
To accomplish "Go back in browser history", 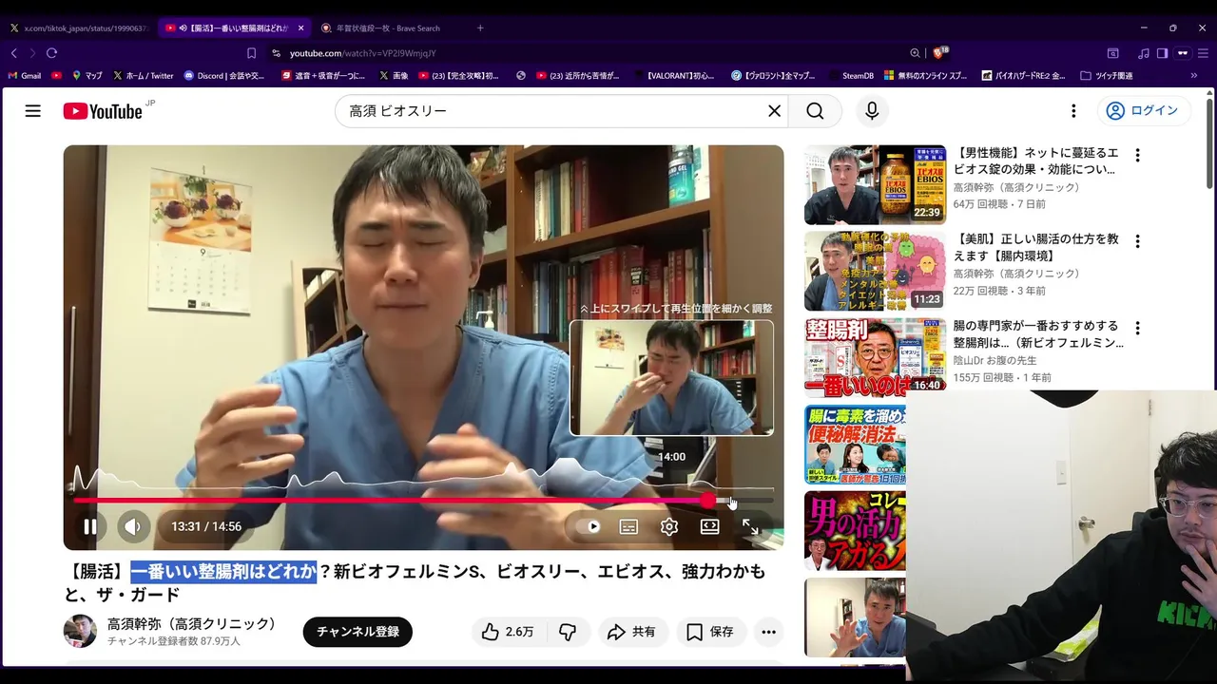I will tap(14, 53).
